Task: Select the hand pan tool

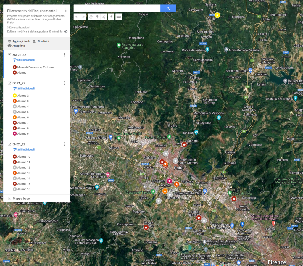Action: (x=91, y=17)
